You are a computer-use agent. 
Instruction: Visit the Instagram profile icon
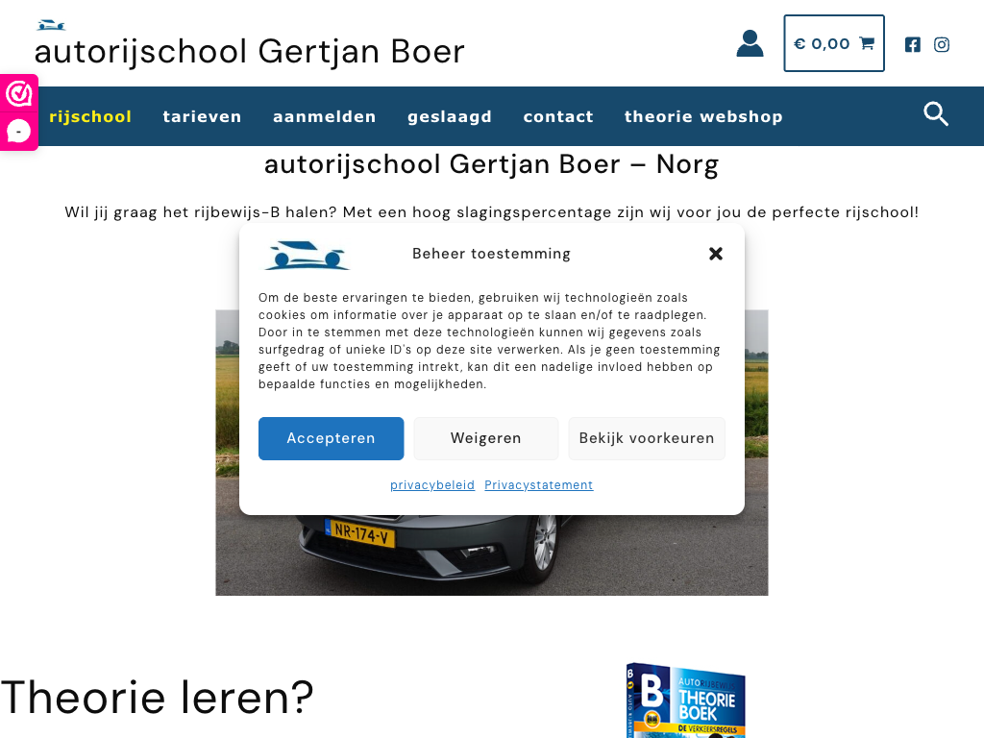(x=942, y=44)
